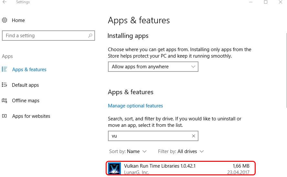The width and height of the screenshot is (287, 177).
Task: Click the Apps for websites icon
Action: tap(5, 116)
